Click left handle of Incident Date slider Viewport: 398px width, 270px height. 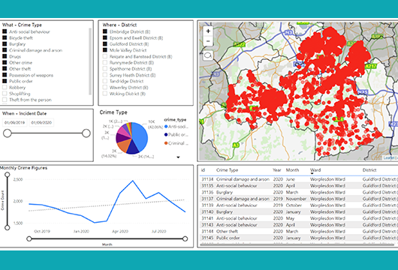coord(7,133)
